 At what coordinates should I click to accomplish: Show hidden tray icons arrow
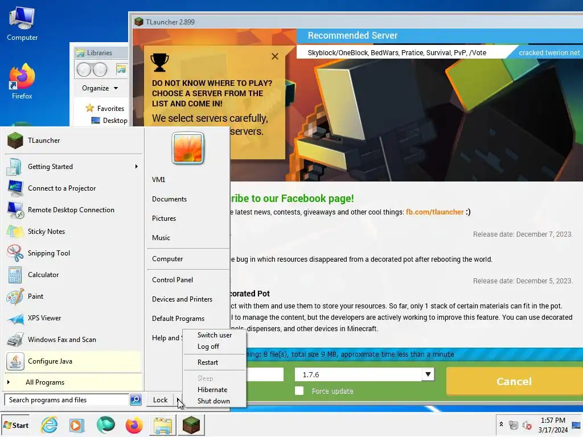click(501, 424)
